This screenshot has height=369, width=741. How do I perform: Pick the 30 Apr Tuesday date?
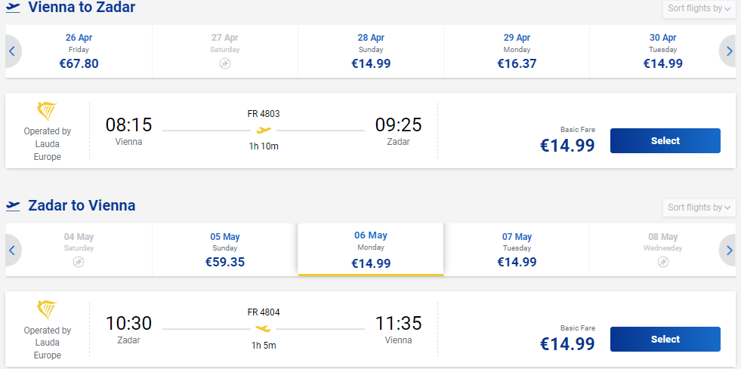coord(663,51)
